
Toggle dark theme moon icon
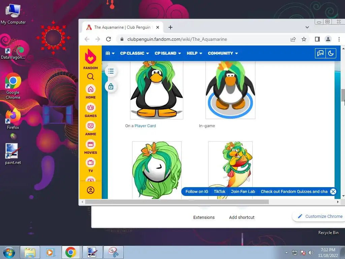click(x=331, y=53)
